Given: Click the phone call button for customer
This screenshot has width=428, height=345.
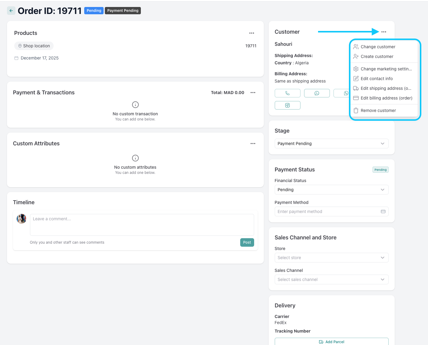Looking at the screenshot, I should pyautogui.click(x=287, y=93).
